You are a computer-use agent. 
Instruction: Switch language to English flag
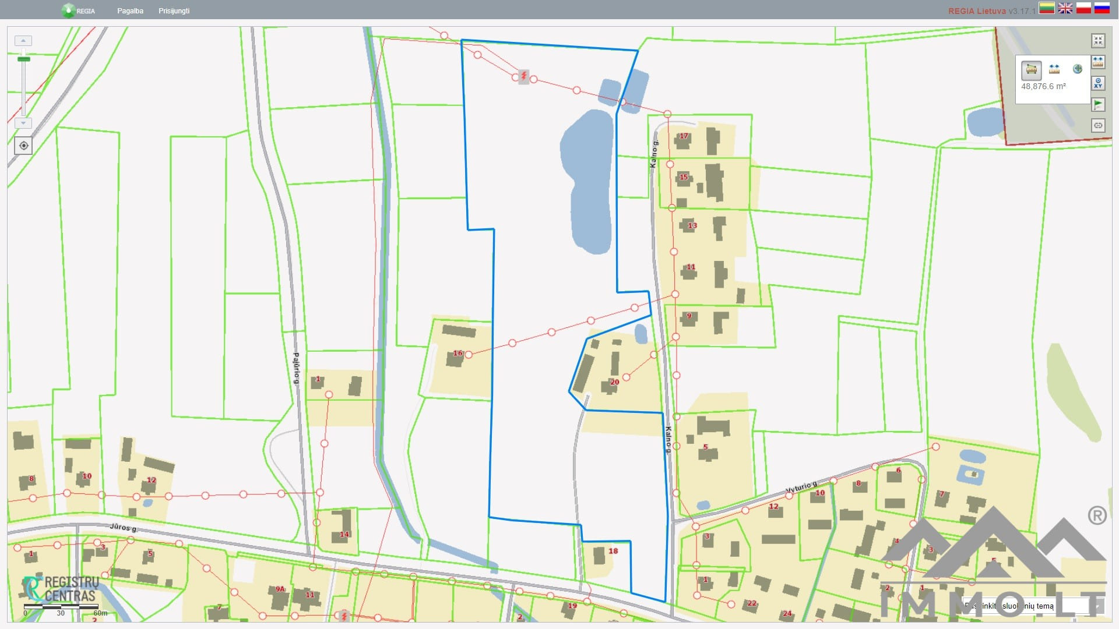pyautogui.click(x=1065, y=8)
